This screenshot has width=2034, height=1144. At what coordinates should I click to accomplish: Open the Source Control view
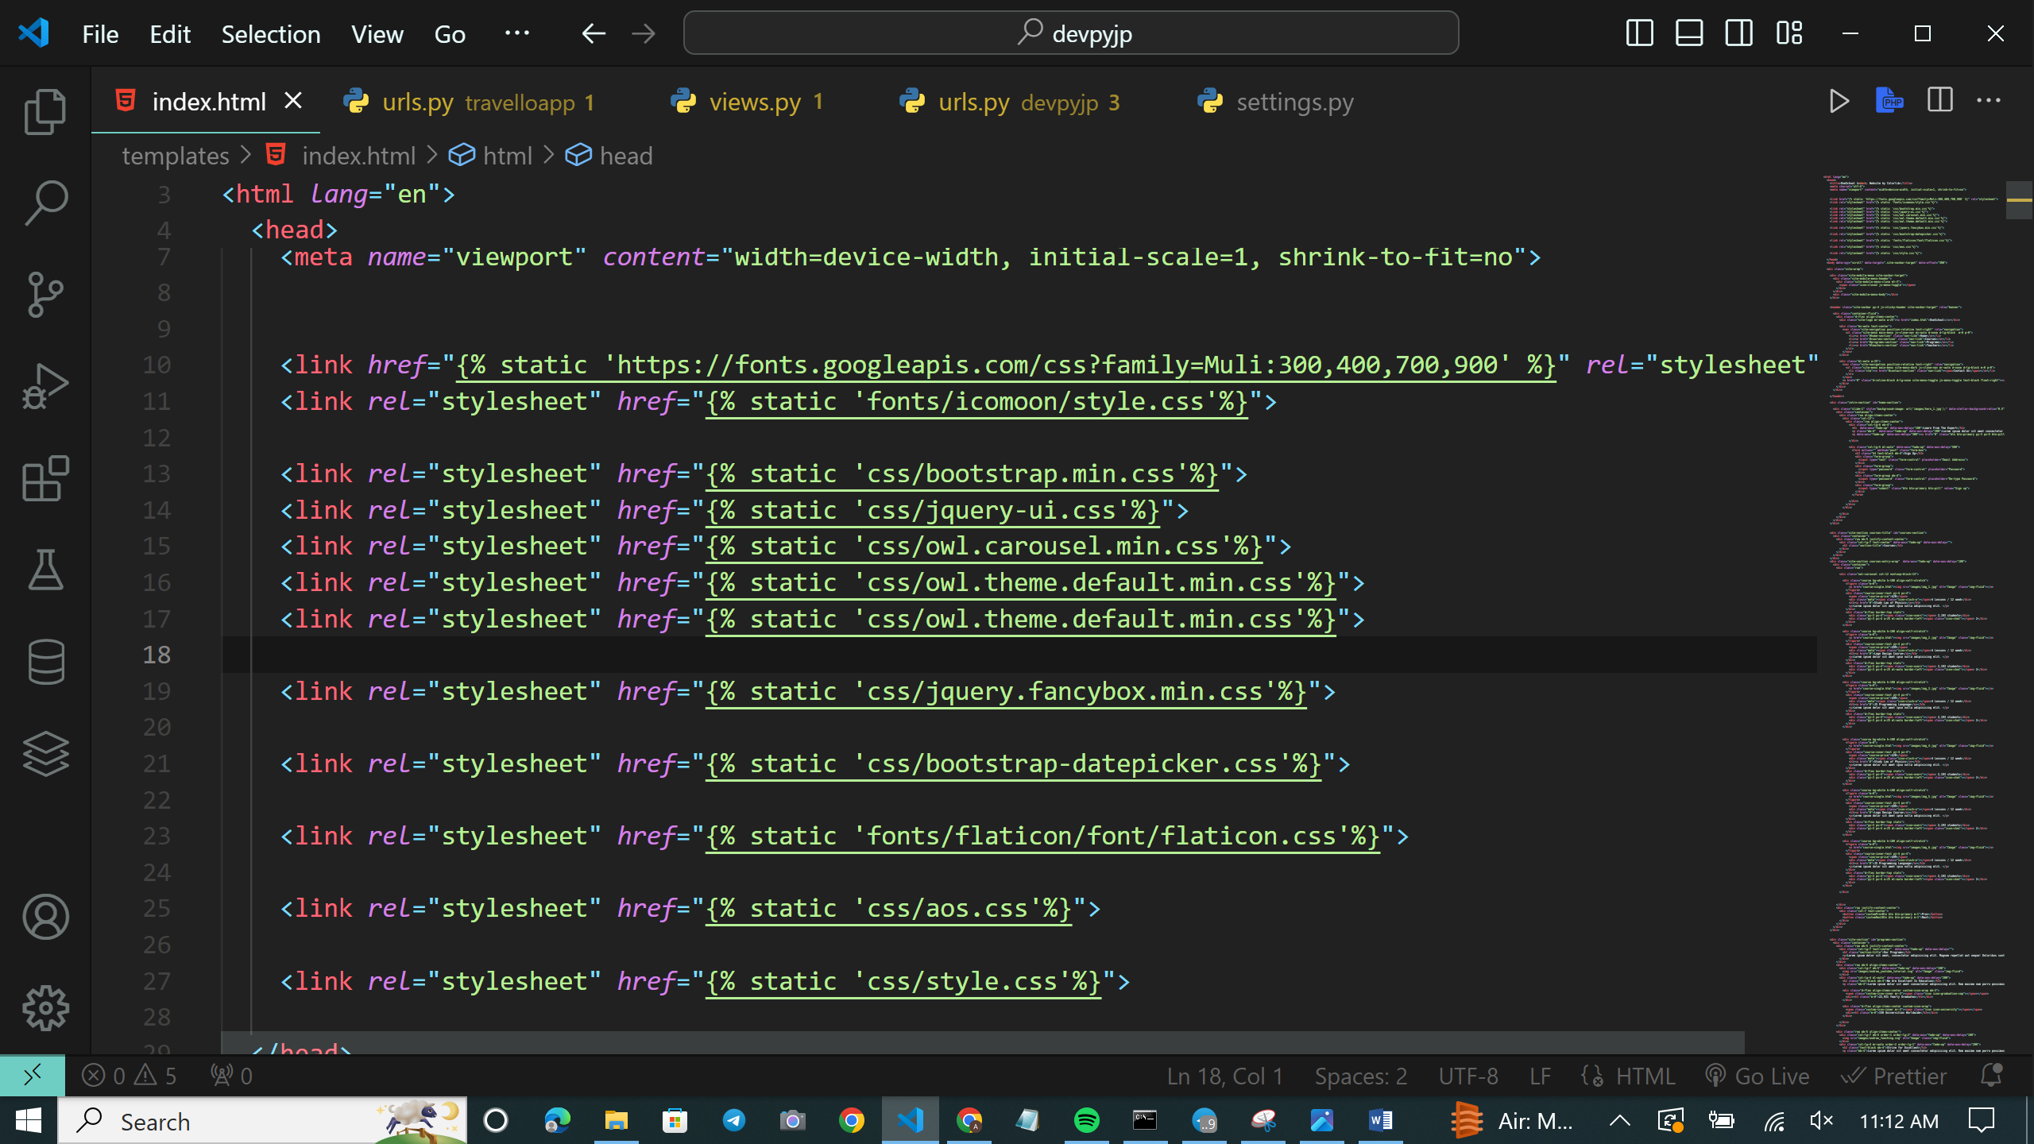click(x=45, y=294)
